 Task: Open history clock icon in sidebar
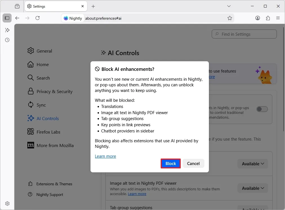click(7, 40)
